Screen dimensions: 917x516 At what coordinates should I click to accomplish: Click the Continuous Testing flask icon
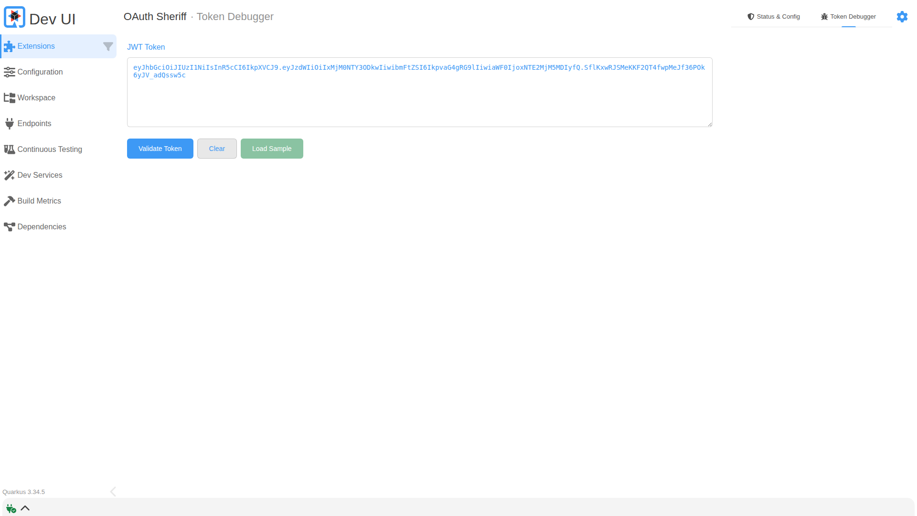pyautogui.click(x=9, y=150)
